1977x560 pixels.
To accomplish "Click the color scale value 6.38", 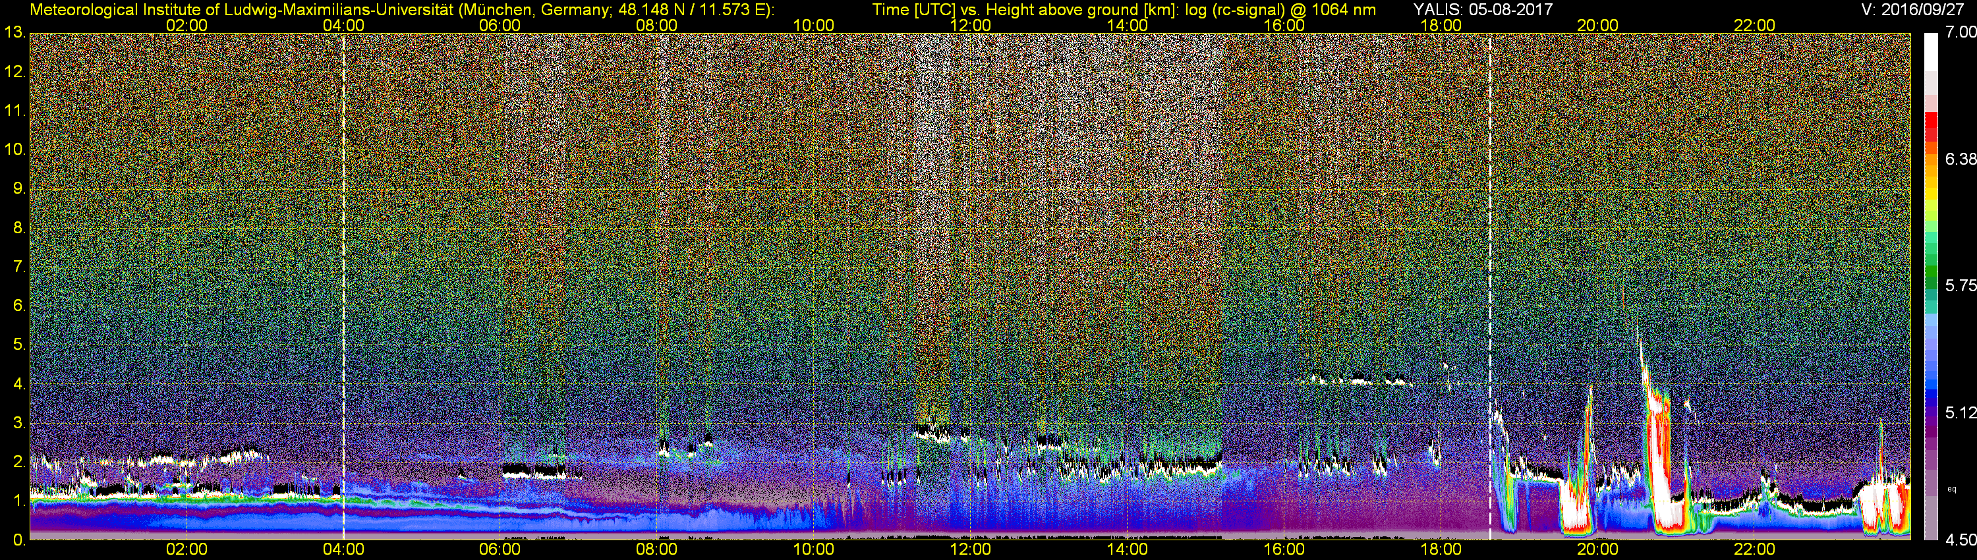I will pyautogui.click(x=1960, y=159).
